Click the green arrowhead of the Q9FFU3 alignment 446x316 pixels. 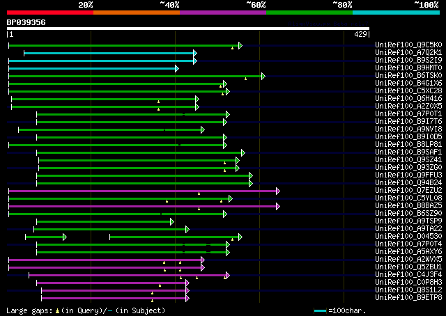(251, 176)
